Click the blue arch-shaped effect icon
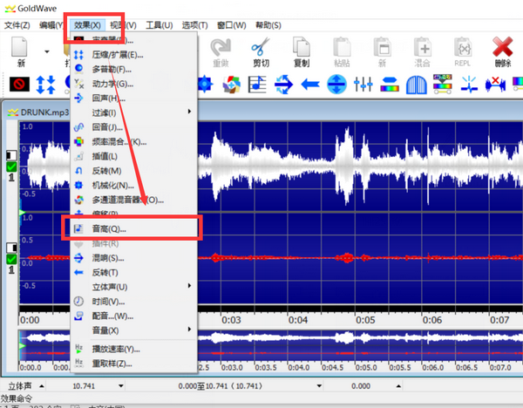Screen dimensions: 523x408 coord(417,85)
